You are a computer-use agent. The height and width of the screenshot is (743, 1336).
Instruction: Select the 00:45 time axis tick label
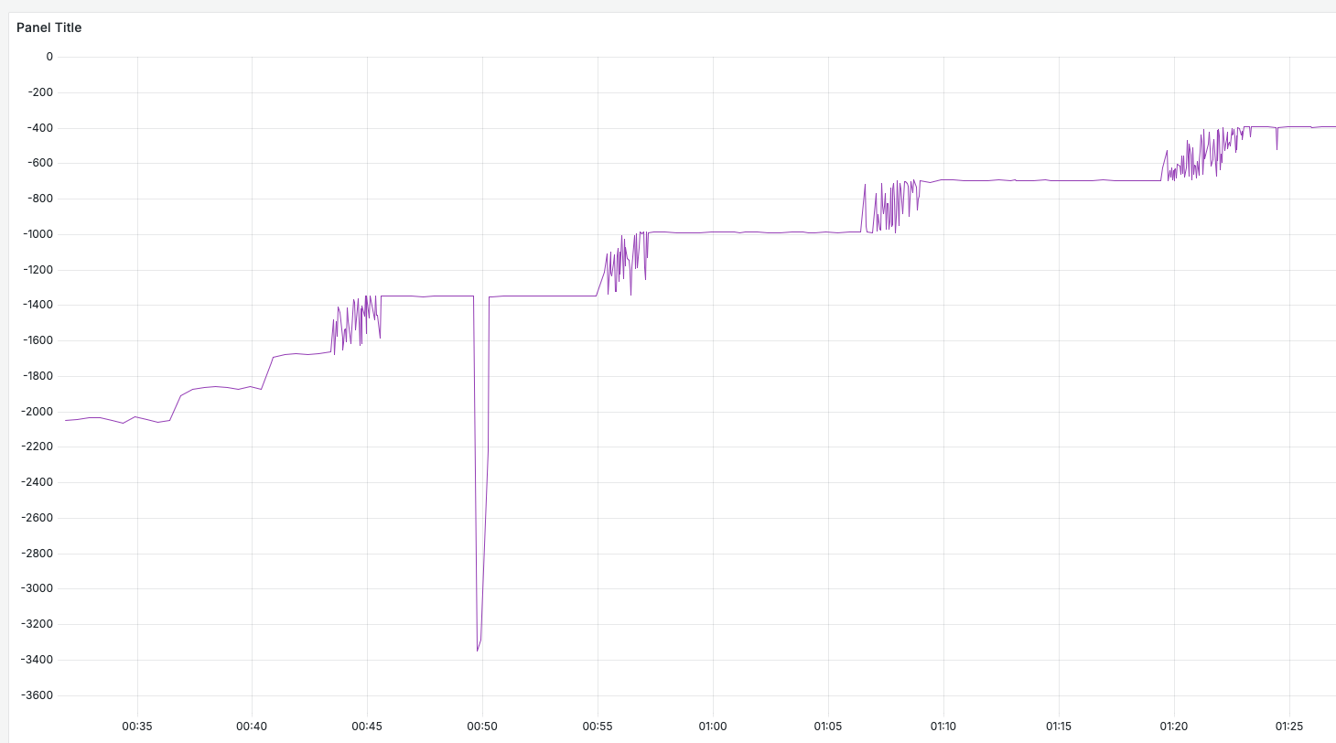[x=367, y=727]
